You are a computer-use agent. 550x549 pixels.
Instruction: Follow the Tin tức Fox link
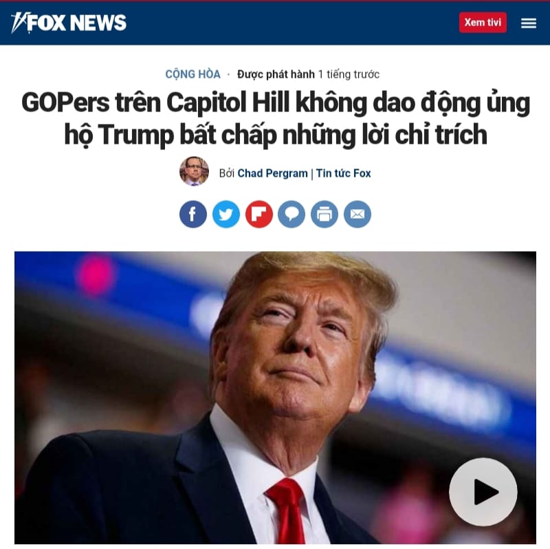pos(343,173)
